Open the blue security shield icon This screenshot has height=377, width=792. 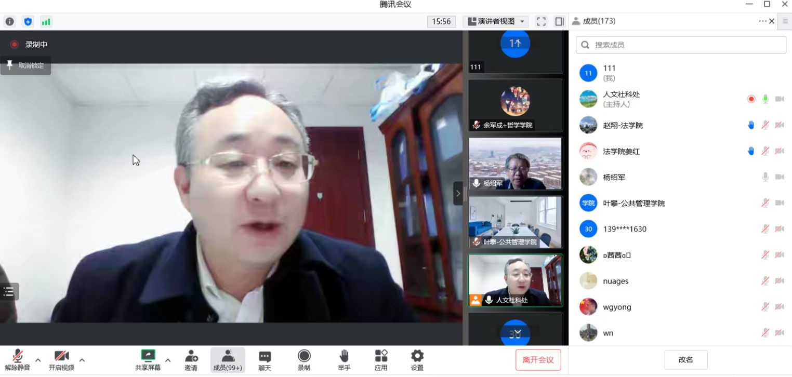point(28,22)
